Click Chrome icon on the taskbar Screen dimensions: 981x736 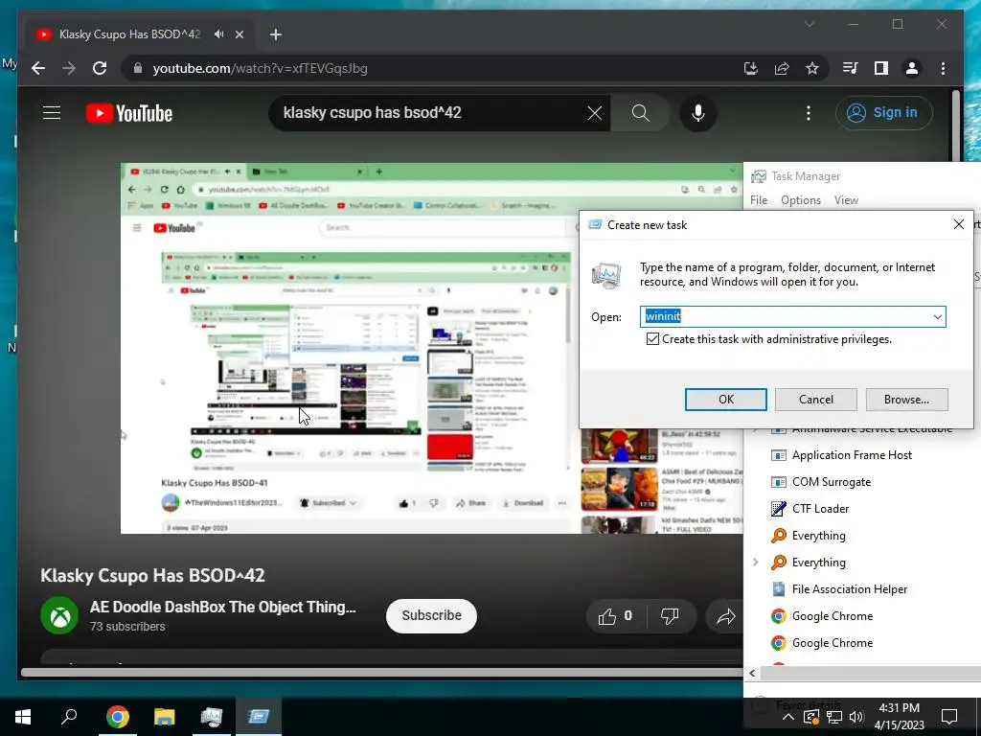(x=117, y=717)
